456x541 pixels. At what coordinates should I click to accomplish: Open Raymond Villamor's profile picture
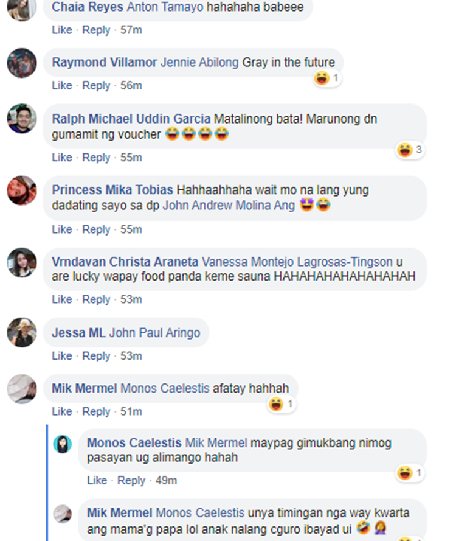(x=22, y=63)
